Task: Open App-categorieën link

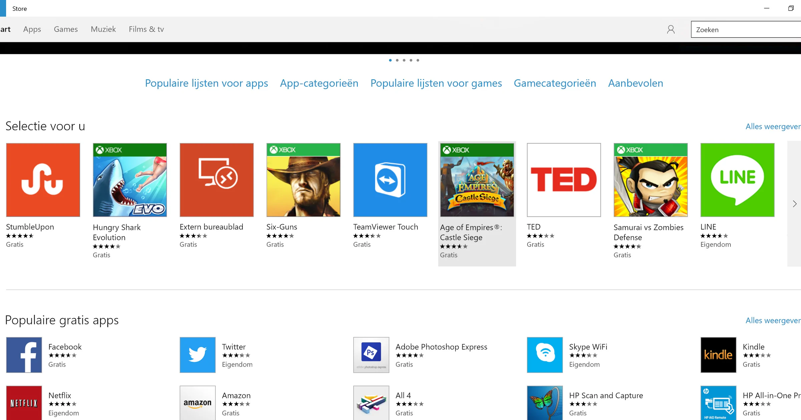Action: [x=319, y=83]
